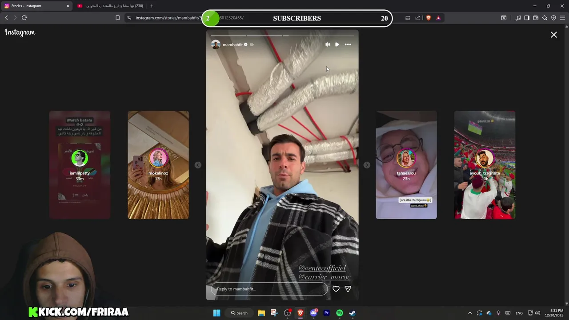
Task: Open tahaessou's story thumbnail
Action: coord(406,165)
